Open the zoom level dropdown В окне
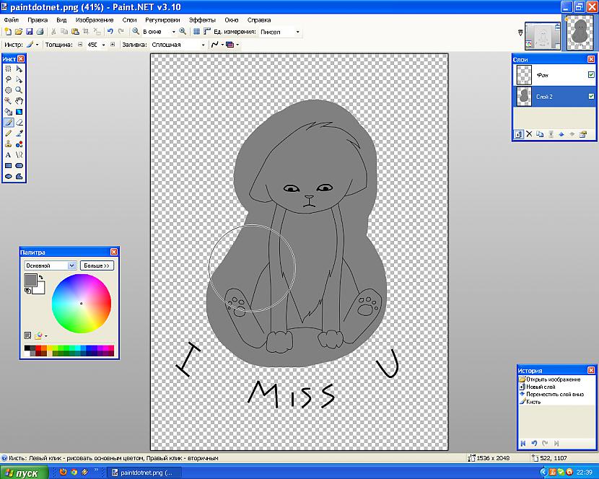Viewport: 599px width, 479px height. coord(173,32)
